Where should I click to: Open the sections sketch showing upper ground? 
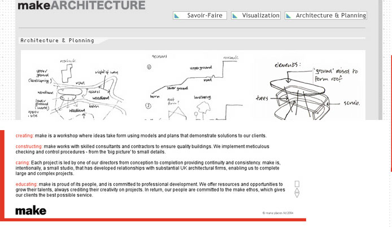pos(194,87)
